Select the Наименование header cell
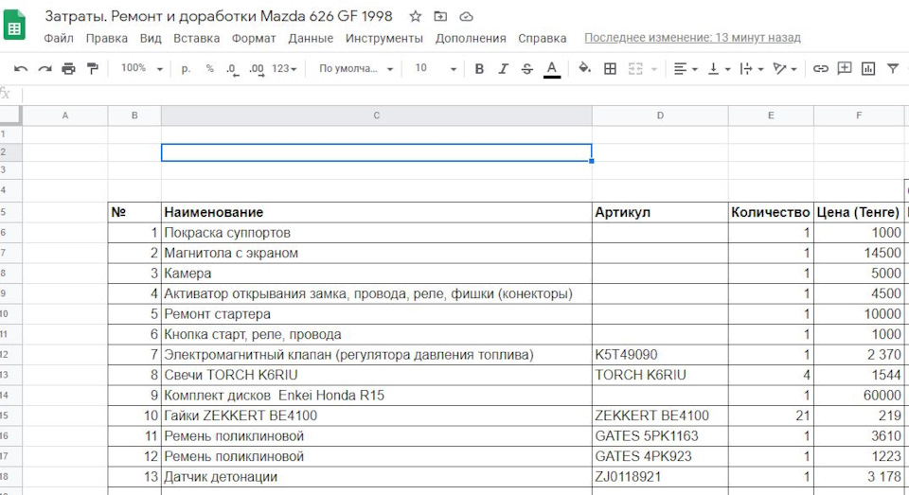Image resolution: width=909 pixels, height=495 pixels. click(x=376, y=212)
